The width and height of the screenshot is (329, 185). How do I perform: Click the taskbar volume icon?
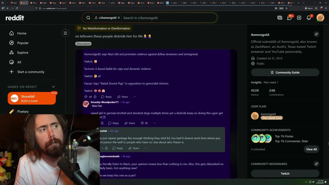[x=313, y=182]
